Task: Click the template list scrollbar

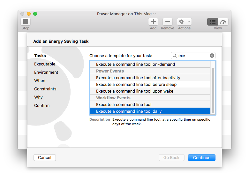Action: [x=213, y=90]
